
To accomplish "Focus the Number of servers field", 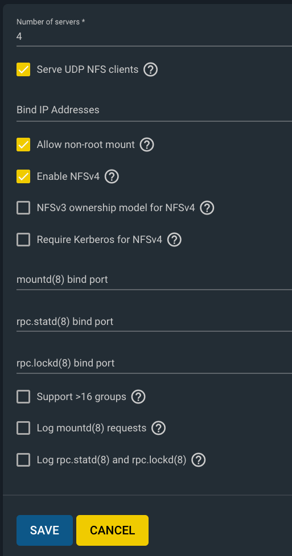I will click(x=154, y=36).
